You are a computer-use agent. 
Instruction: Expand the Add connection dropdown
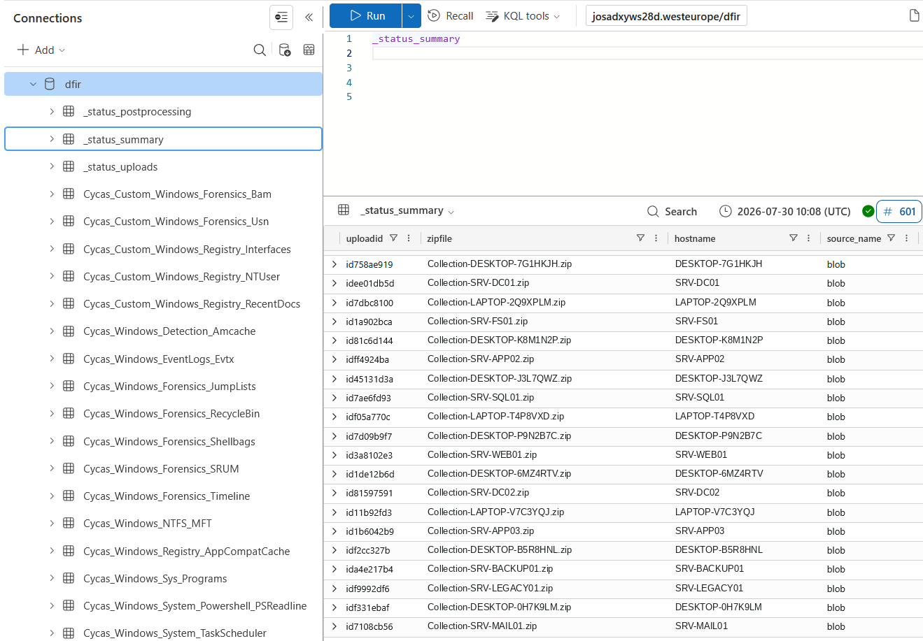tap(62, 50)
